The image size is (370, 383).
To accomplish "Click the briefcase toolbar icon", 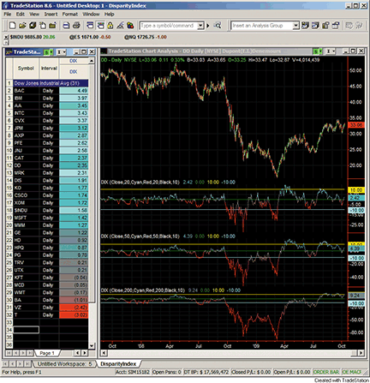I will pyautogui.click(x=52, y=26).
